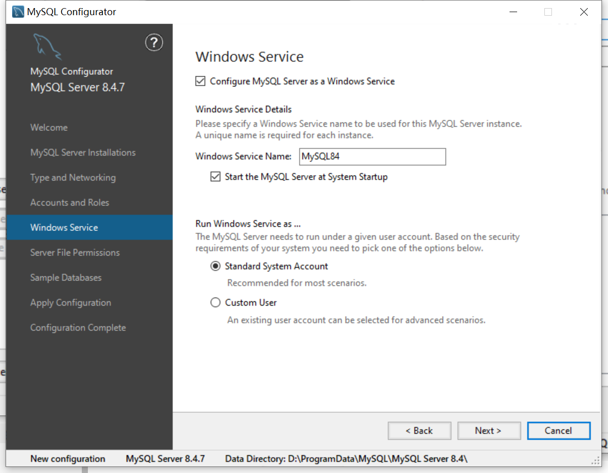
Task: Click the window resize grip in status bar
Action: [x=595, y=460]
